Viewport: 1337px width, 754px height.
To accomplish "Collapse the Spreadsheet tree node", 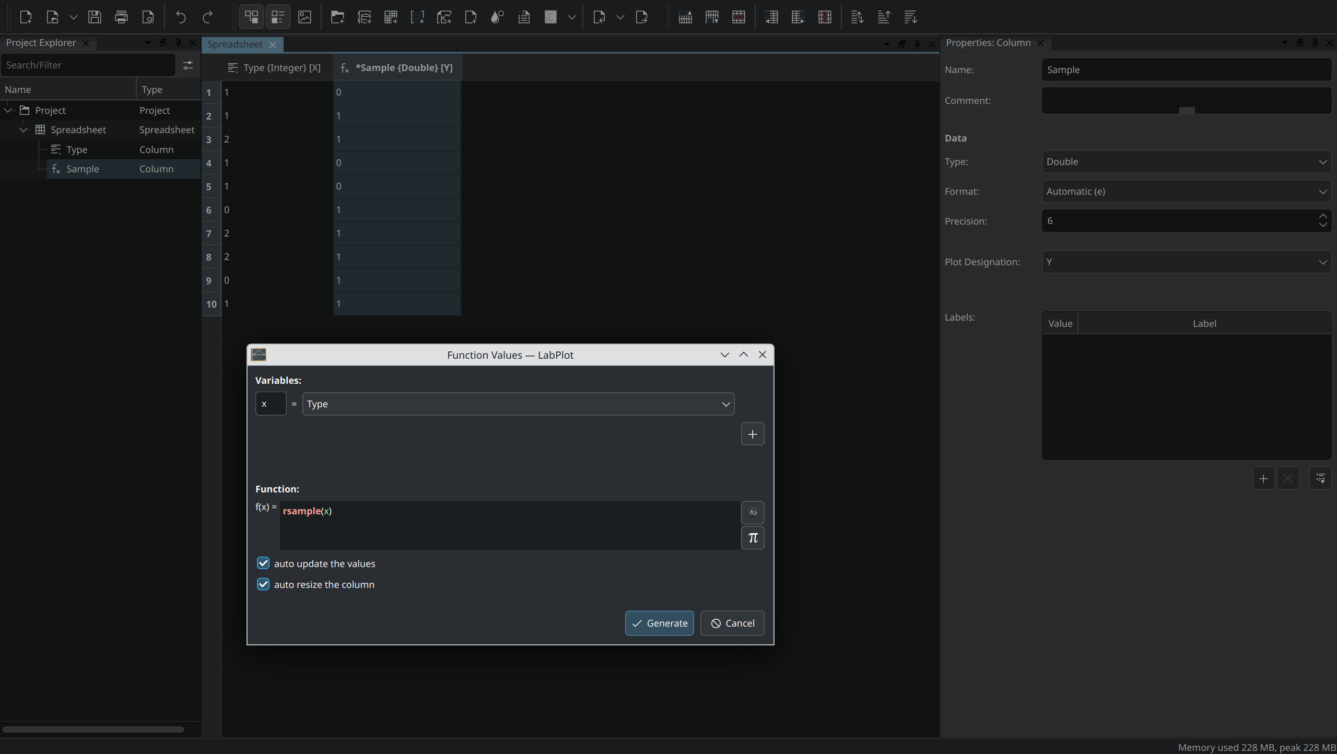I will click(x=24, y=129).
